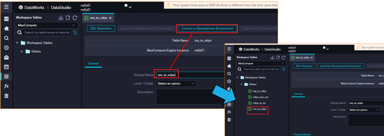Open clock history icon in right screenshot sidebar

coord(229,81)
